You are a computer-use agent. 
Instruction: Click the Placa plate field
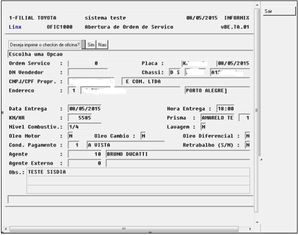click(x=195, y=63)
